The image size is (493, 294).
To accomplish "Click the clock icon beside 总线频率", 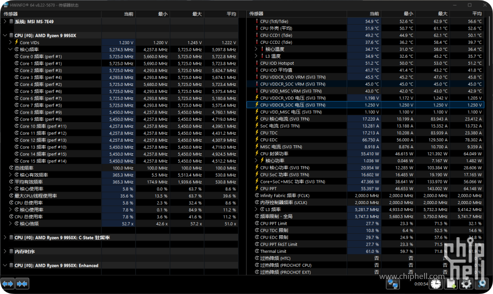I will click(x=11, y=168).
